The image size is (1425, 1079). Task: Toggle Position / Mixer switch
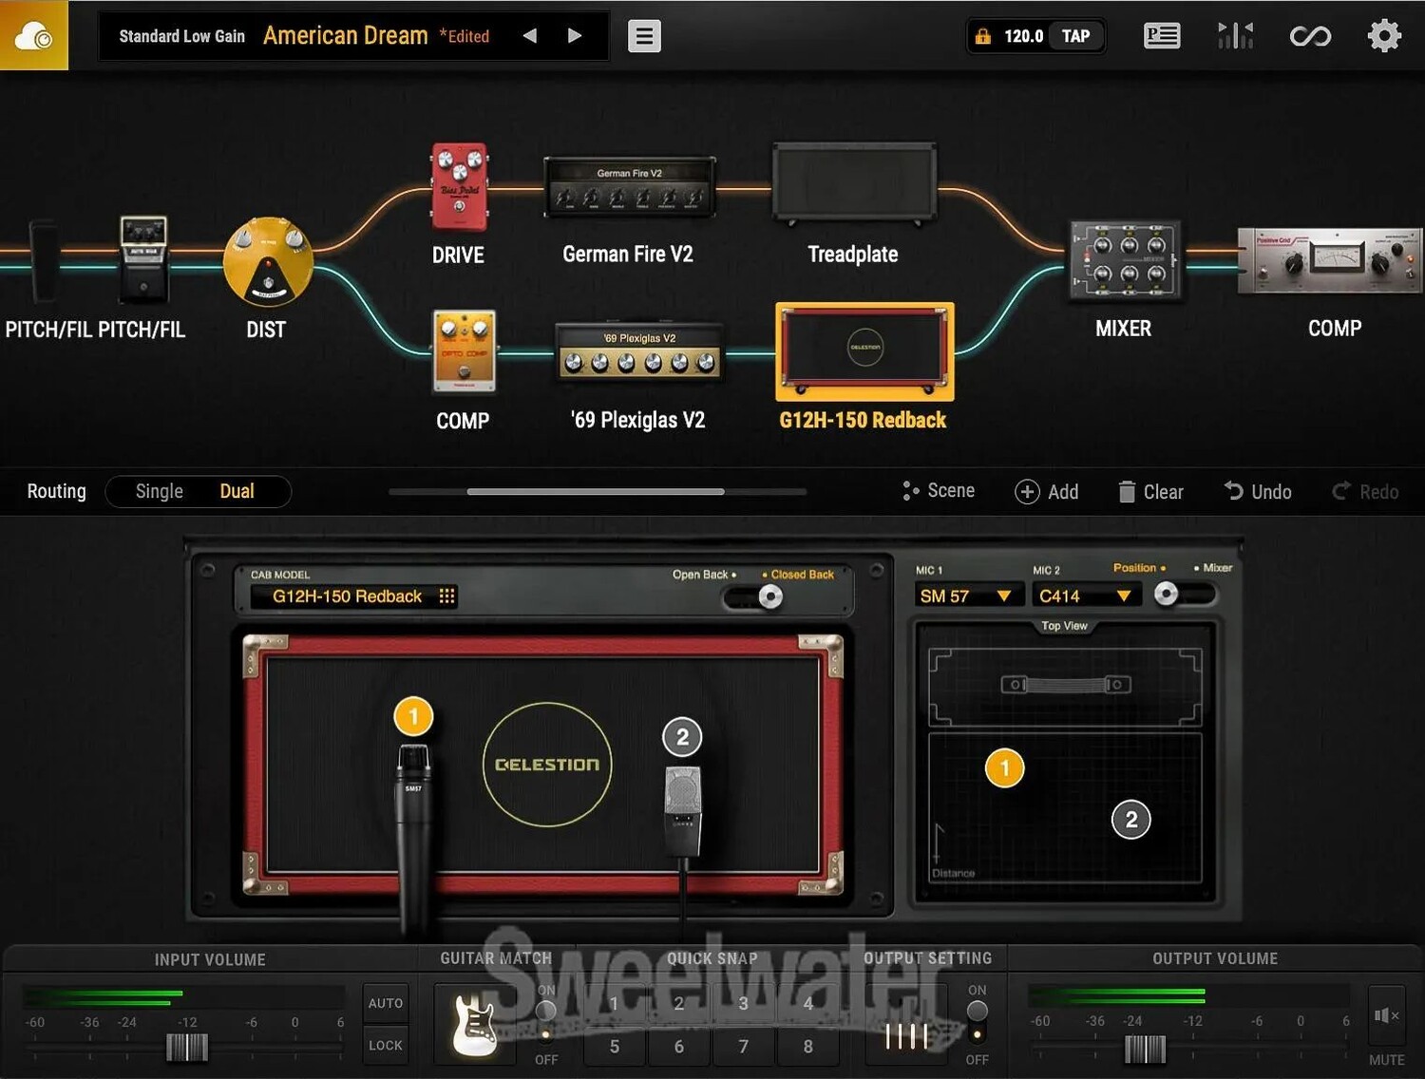point(1184,595)
